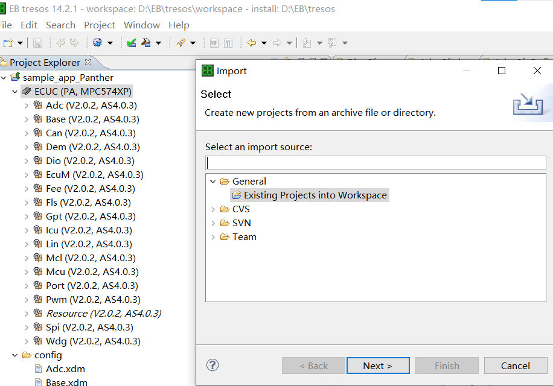Expand the Team import category
Screen dimensions: 553x386
pyautogui.click(x=213, y=237)
